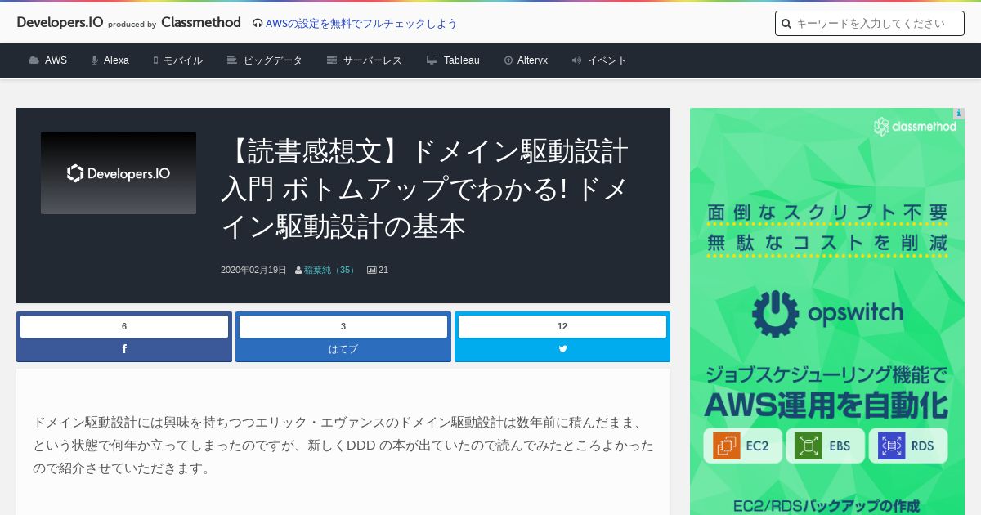Click the EC2 badge in the ad
The height and width of the screenshot is (515, 981).
click(x=743, y=446)
